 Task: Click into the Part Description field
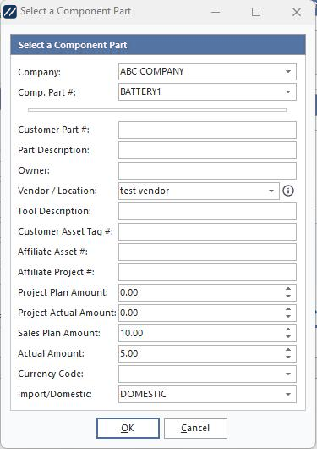point(207,150)
